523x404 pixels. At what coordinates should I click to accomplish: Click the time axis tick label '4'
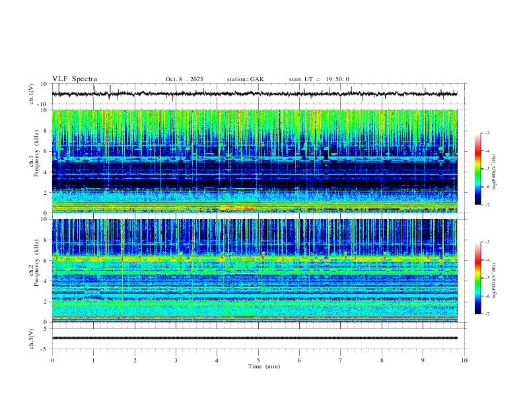(x=217, y=360)
